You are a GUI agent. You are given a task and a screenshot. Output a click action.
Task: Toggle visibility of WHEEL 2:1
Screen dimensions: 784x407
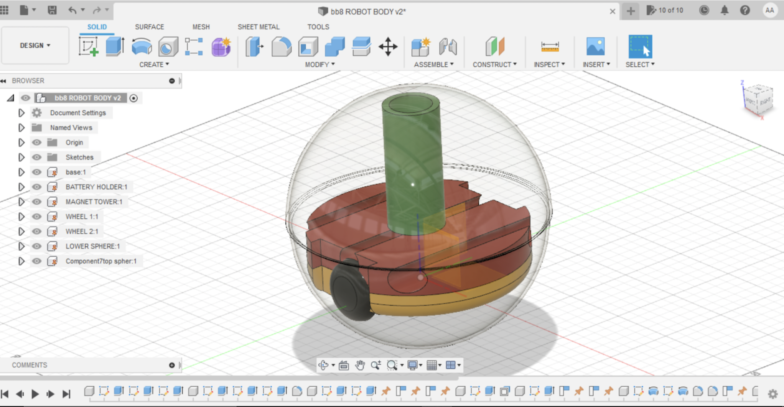(x=36, y=231)
